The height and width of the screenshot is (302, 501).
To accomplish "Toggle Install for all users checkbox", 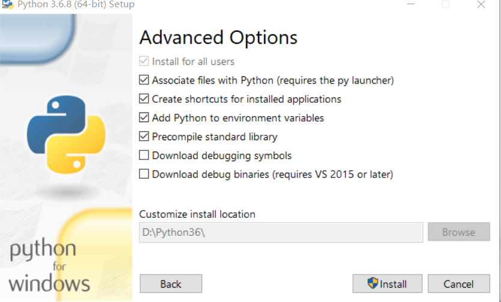I will (x=144, y=61).
